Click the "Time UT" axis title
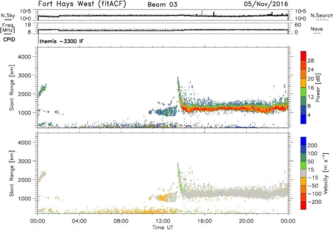Viewport: 333px width, 230px height. [x=163, y=228]
